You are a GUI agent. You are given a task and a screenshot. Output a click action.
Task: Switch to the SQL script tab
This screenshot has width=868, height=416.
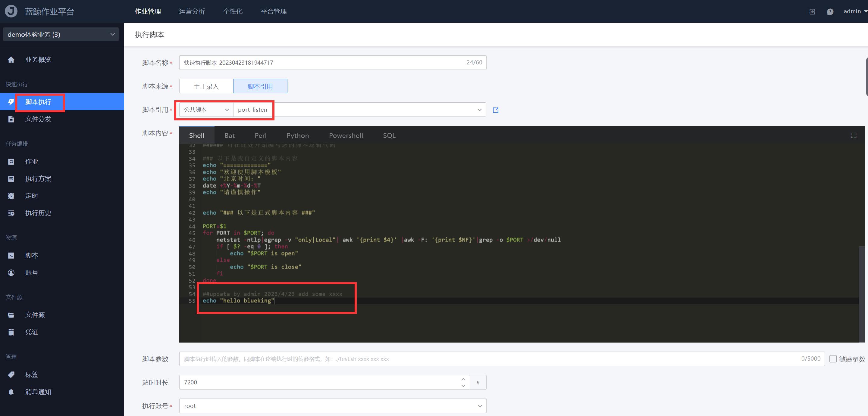click(x=389, y=135)
